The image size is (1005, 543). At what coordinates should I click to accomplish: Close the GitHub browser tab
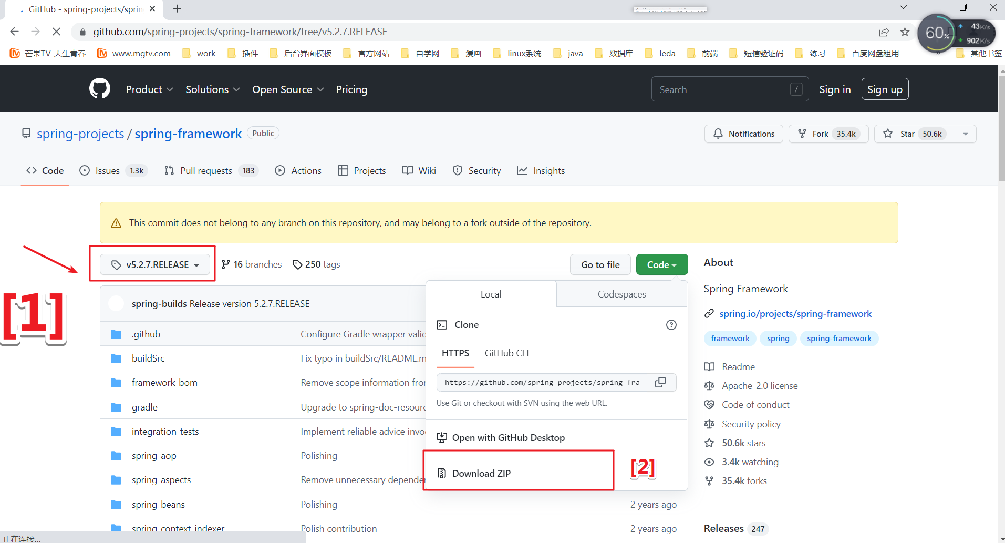[x=152, y=9]
